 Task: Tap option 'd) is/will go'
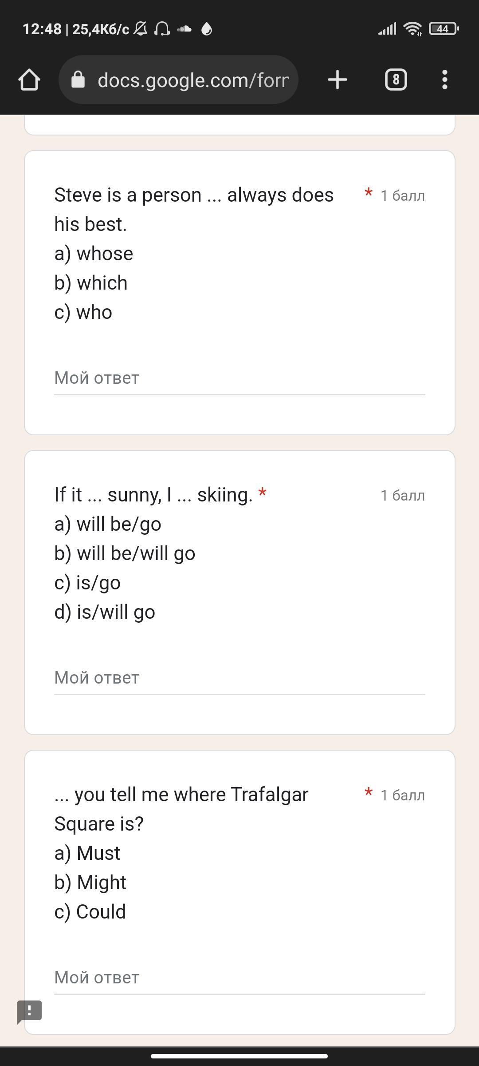click(105, 612)
